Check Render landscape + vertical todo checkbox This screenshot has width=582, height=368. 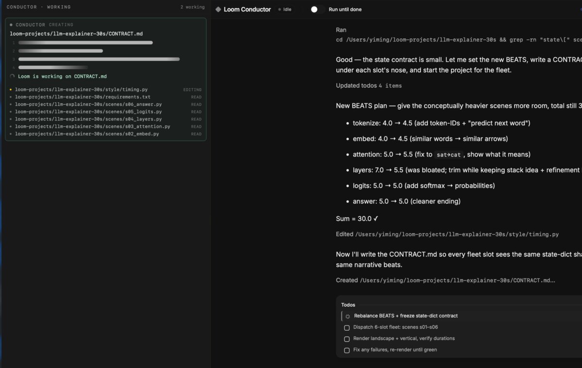pos(347,339)
